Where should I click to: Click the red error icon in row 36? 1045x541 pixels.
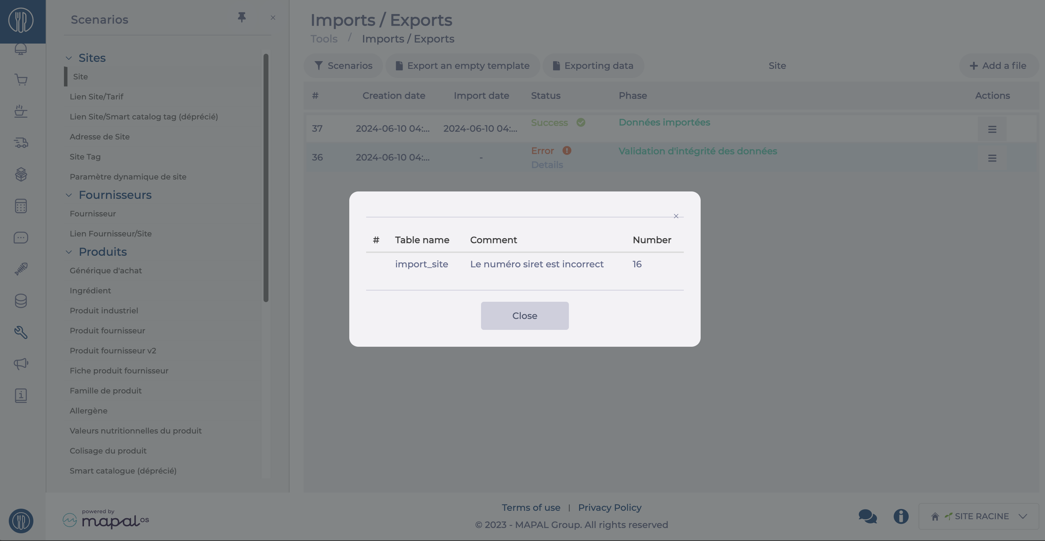(x=567, y=150)
